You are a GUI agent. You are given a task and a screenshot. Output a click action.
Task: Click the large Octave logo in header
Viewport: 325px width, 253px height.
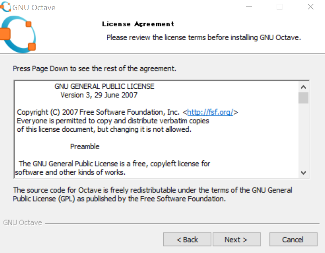pyautogui.click(x=18, y=34)
